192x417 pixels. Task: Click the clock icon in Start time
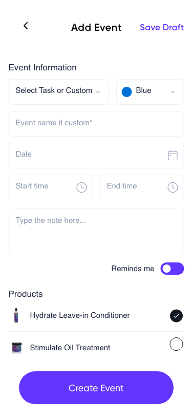[82, 187]
